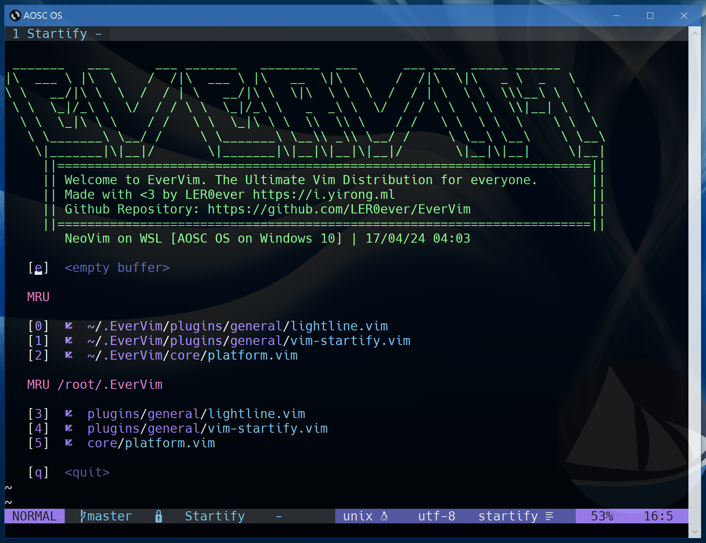Click the [q] shortcut index
This screenshot has height=543, width=706.
(38, 472)
